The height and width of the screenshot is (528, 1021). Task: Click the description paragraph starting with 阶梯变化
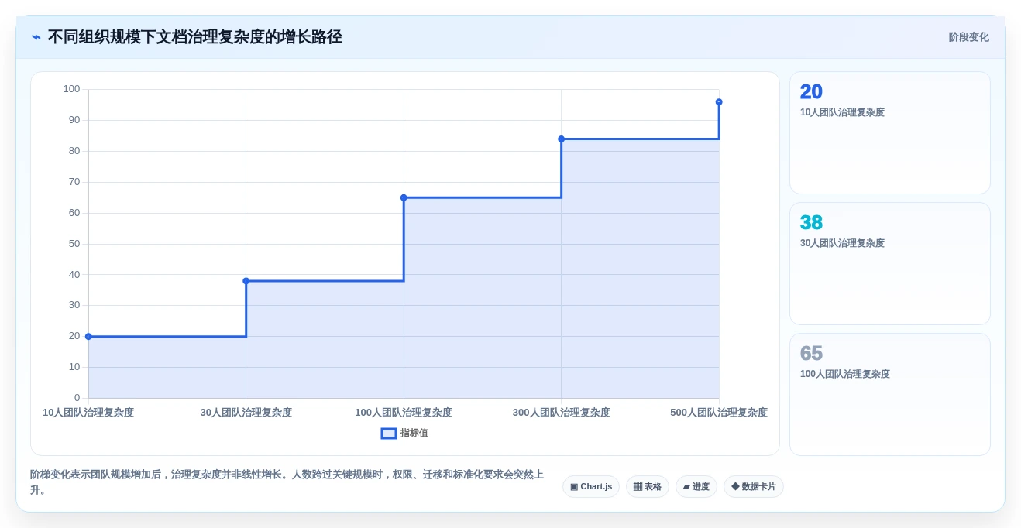[x=287, y=482]
